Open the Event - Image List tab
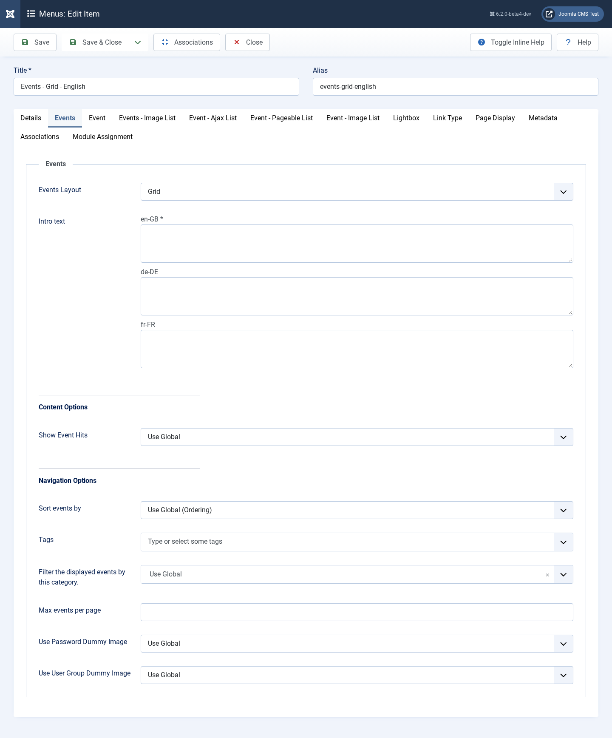 click(x=353, y=118)
